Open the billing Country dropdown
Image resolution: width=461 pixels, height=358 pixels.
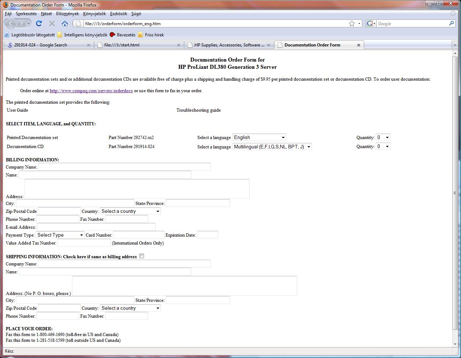point(130,211)
